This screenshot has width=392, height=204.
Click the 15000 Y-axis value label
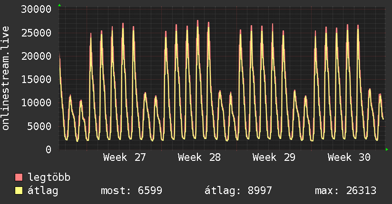click(x=36, y=80)
